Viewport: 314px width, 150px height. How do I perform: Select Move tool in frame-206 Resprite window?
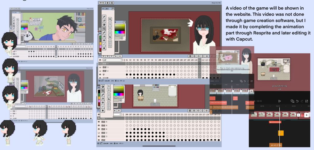pos(104,103)
